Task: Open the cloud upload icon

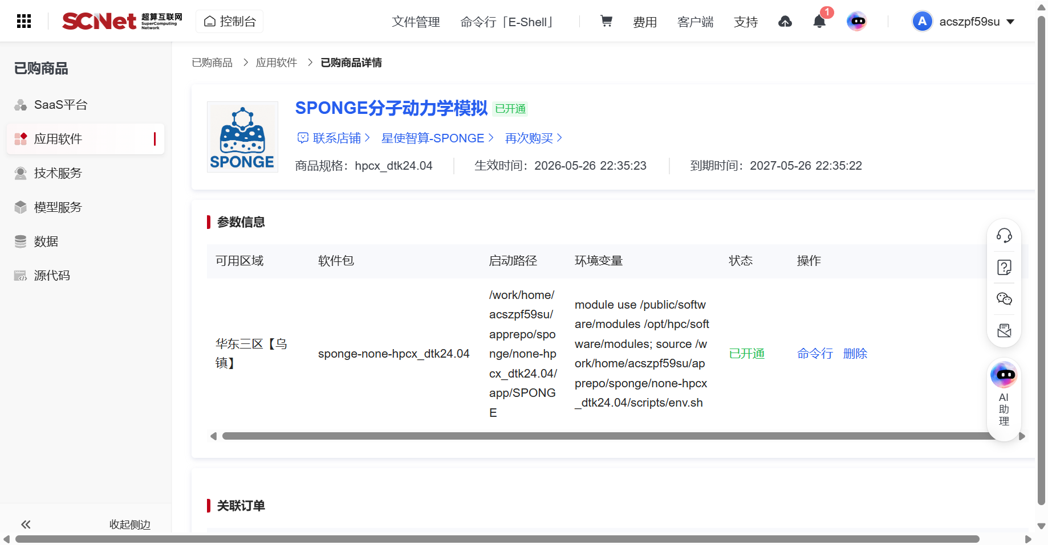Action: 785,22
